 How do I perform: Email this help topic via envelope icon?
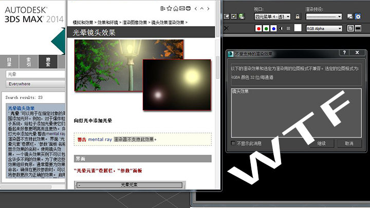(x=182, y=9)
